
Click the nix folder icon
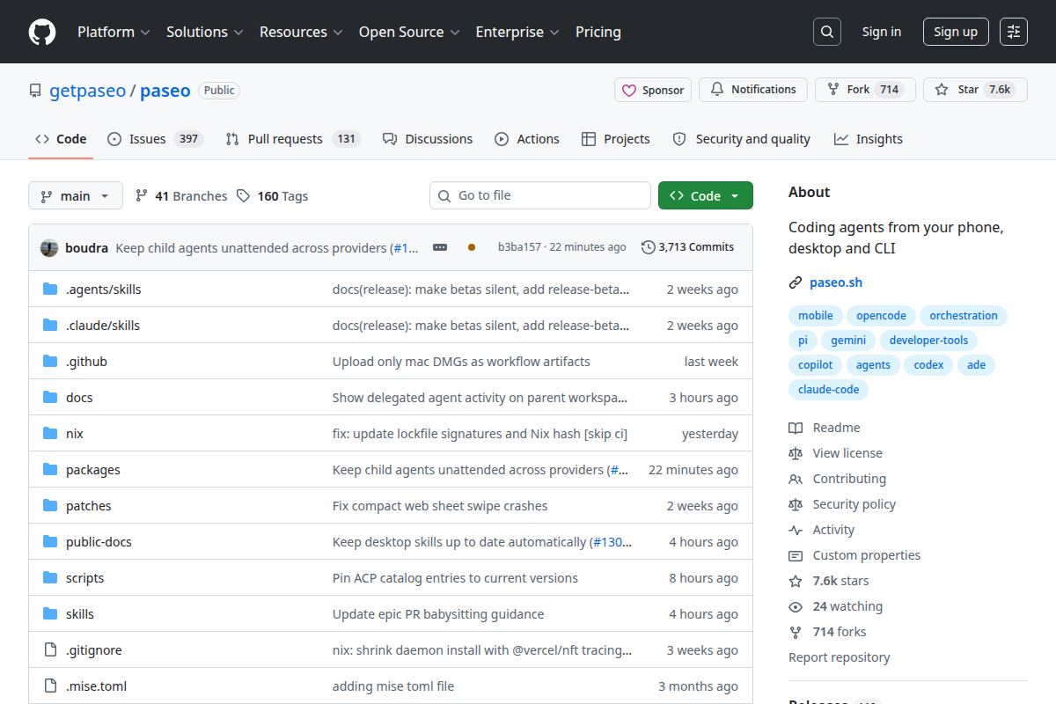click(50, 434)
